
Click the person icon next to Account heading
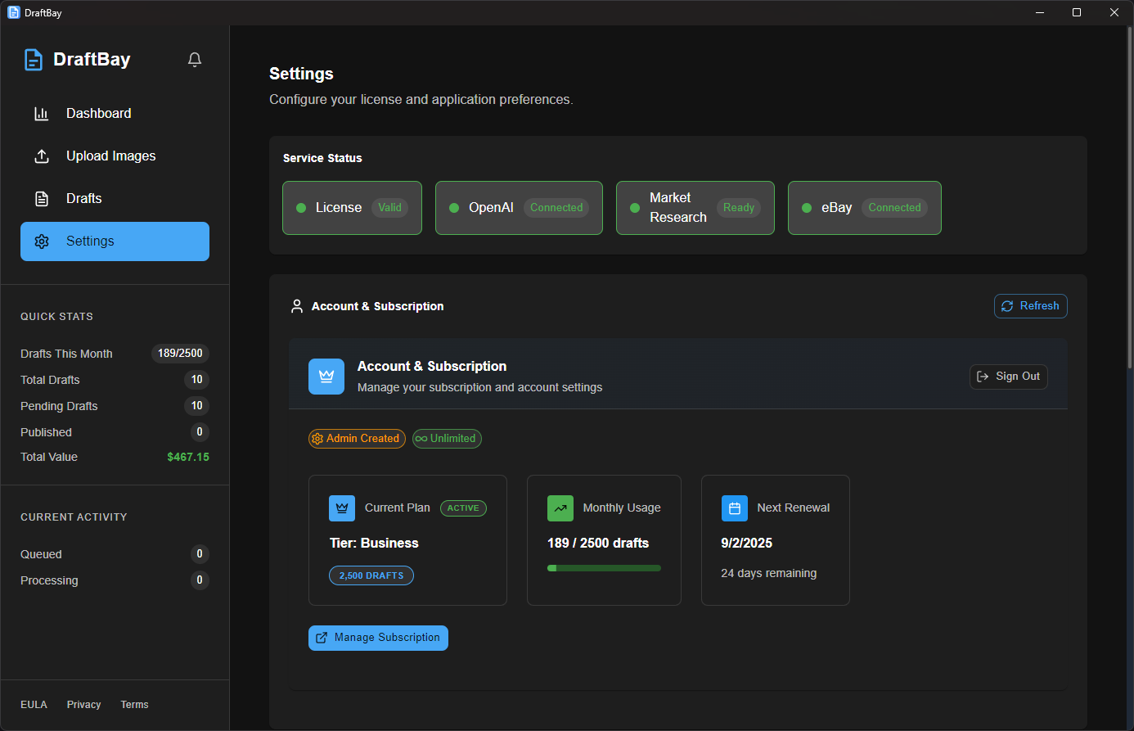pyautogui.click(x=297, y=306)
